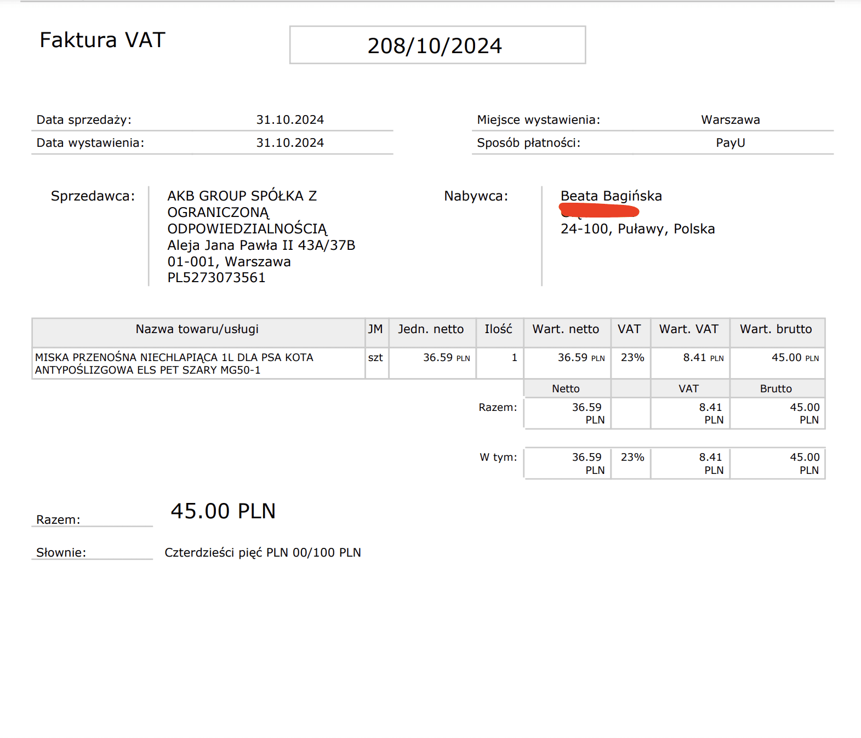Click the invoice number 208/10/2024
This screenshot has width=861, height=738.
pos(435,46)
